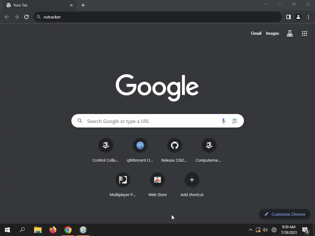Search by image with Google Lens icon
This screenshot has width=315, height=236.
[x=235, y=121]
